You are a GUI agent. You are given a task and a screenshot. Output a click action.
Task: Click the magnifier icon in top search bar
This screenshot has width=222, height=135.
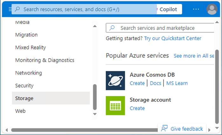coord(17,9)
